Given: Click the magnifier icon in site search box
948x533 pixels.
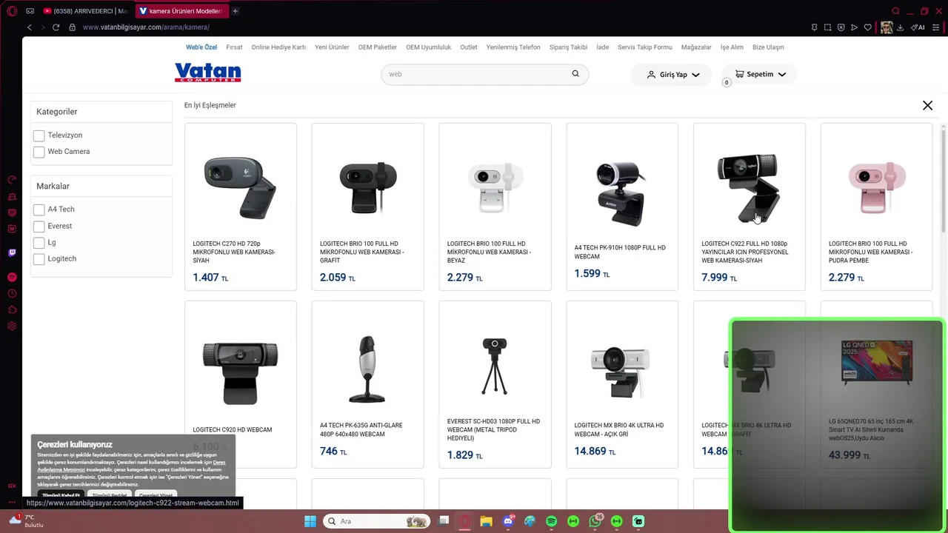Looking at the screenshot, I should tap(575, 74).
